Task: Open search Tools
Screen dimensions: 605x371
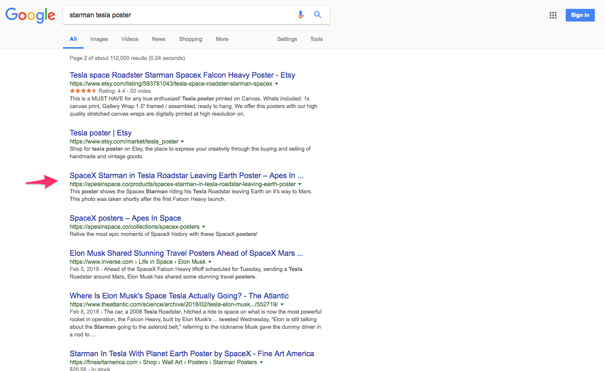Action: click(317, 39)
